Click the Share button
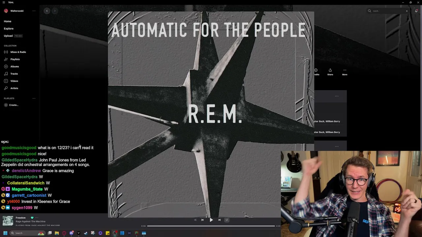Image resolution: width=422 pixels, height=237 pixels. [330, 72]
